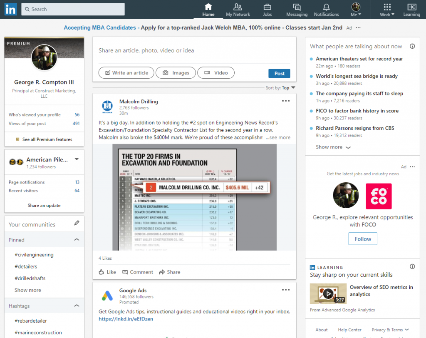Like the Malcolm Drilling post

[107, 272]
